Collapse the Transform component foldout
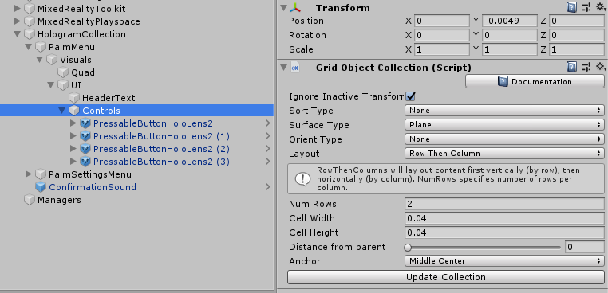The height and width of the screenshot is (293, 608). 283,8
